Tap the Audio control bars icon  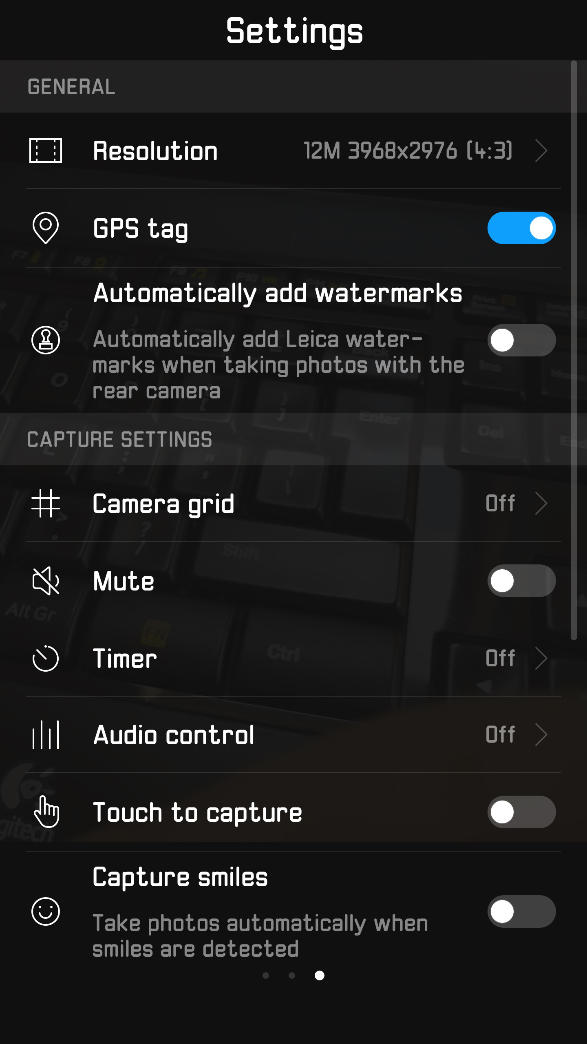[46, 734]
